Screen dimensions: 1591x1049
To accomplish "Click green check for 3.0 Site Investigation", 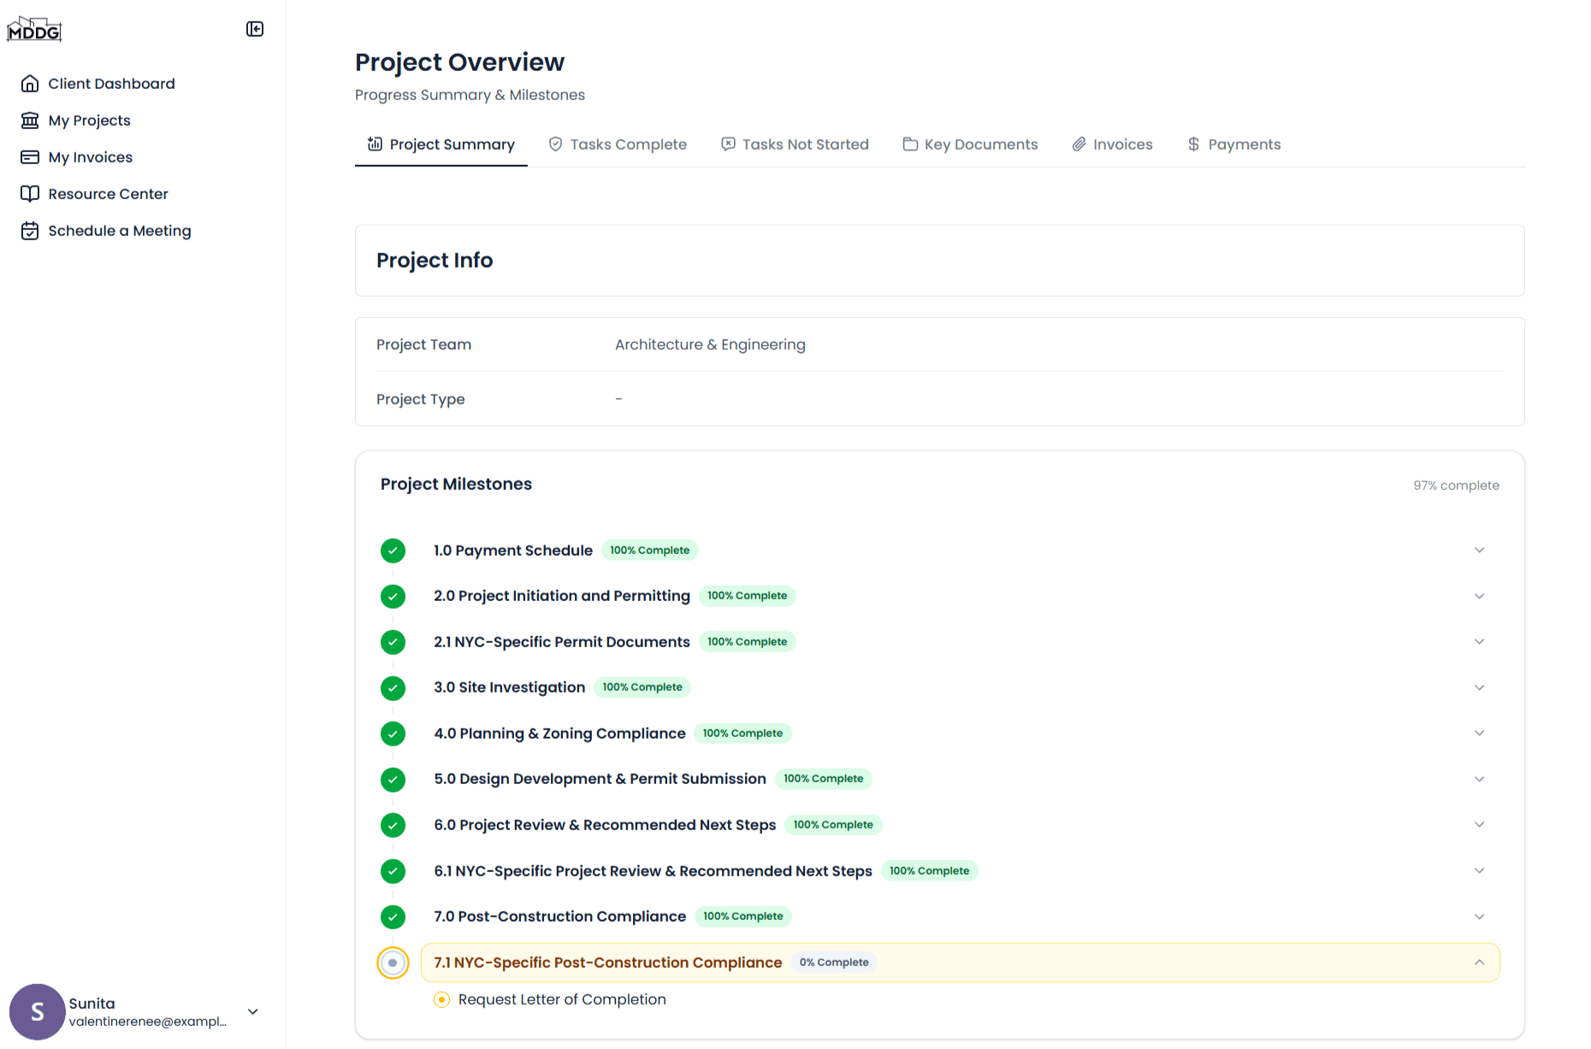I will 393,687.
